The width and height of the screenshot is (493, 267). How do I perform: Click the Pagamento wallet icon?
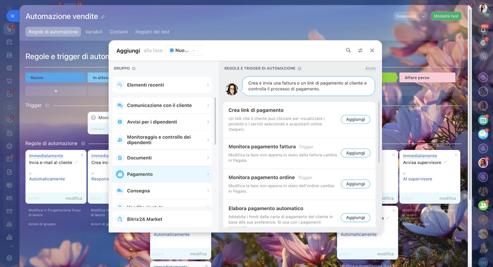120,174
